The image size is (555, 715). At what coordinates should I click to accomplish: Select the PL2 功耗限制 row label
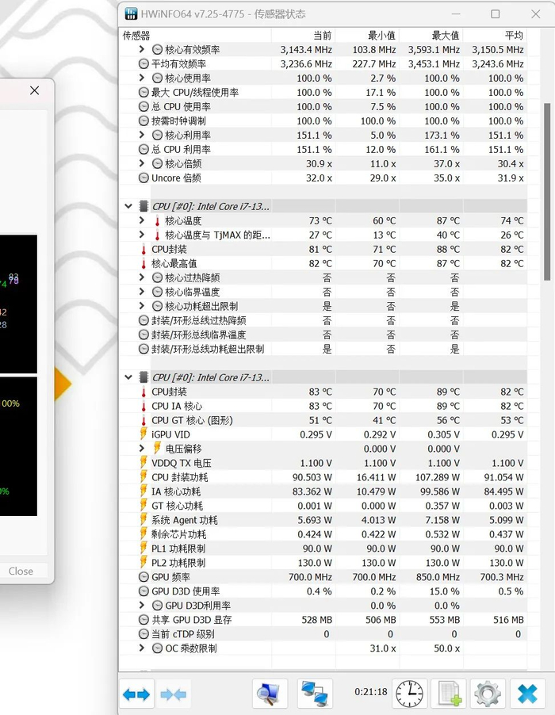(x=178, y=563)
